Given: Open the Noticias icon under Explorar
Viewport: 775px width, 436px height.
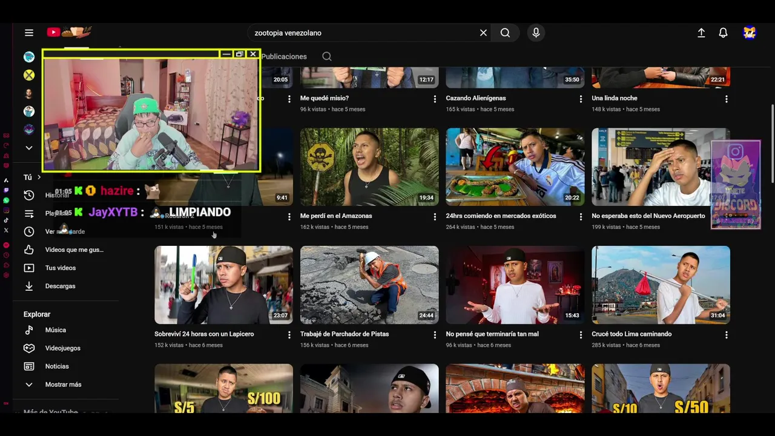Looking at the screenshot, I should point(28,366).
